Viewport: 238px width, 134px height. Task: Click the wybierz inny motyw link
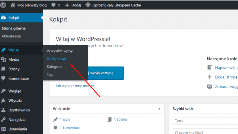point(78,86)
